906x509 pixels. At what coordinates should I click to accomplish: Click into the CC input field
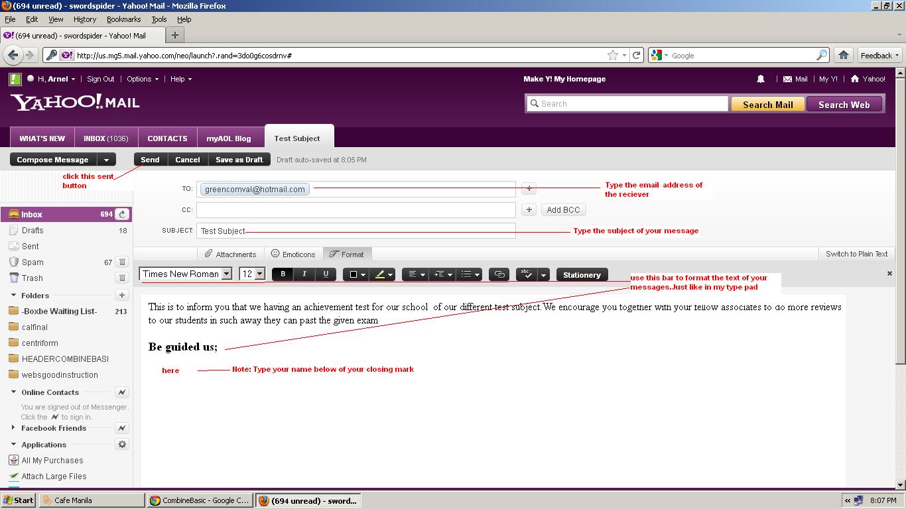(356, 209)
